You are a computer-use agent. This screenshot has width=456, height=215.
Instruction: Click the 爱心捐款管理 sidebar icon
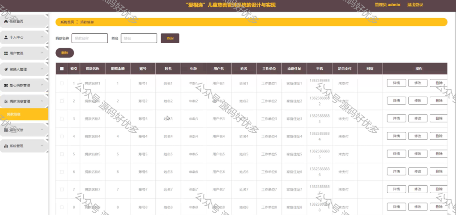point(6,85)
